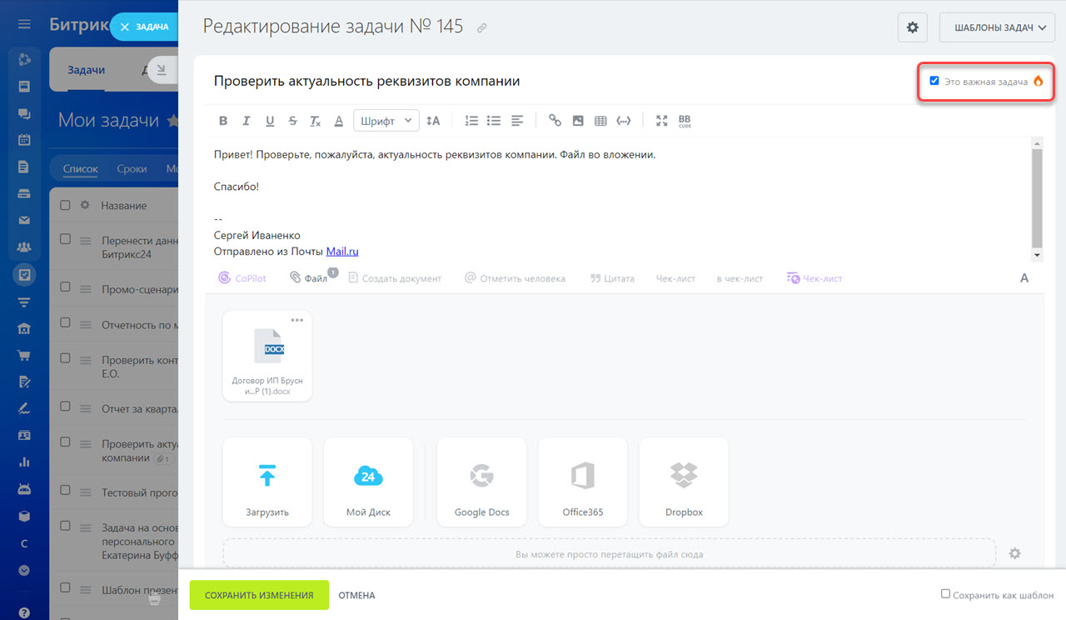This screenshot has height=620, width=1066.
Task: Click 'Создать документ' option
Action: 395,278
